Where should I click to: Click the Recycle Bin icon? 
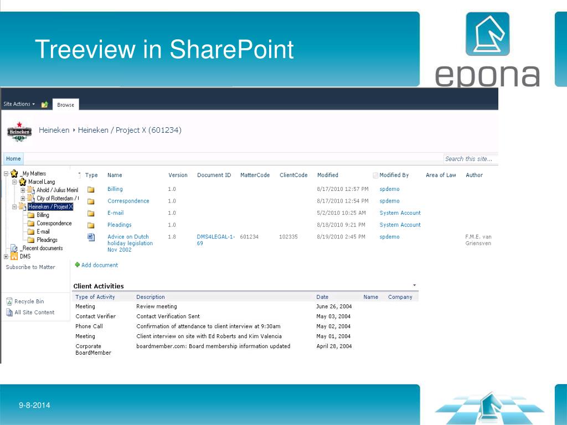click(9, 302)
